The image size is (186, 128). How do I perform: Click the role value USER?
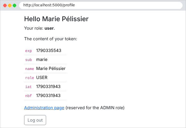click(x=42, y=78)
